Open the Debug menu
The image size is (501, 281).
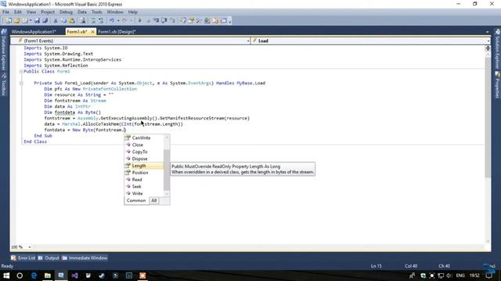[x=66, y=12]
